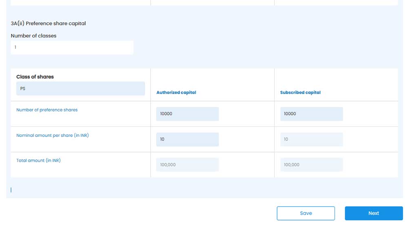
Task: Click the text cursor mark below the table
Action: pyautogui.click(x=11, y=190)
